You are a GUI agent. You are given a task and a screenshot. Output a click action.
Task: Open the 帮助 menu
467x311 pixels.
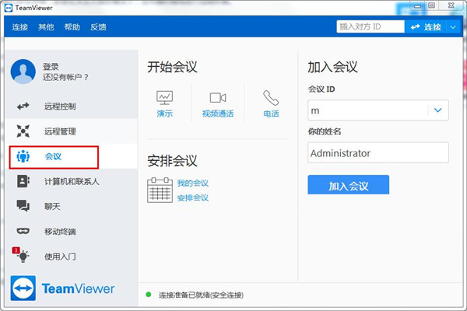(72, 27)
